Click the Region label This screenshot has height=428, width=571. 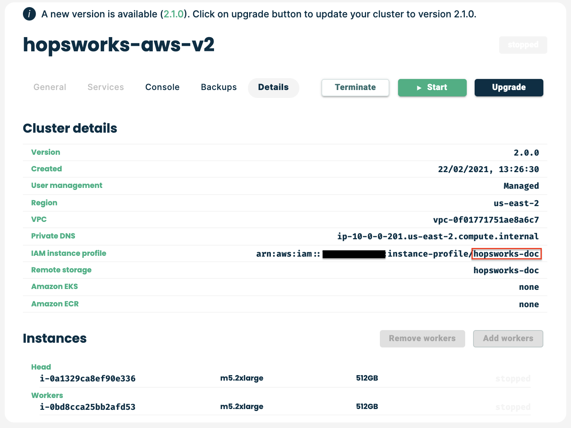[x=44, y=203]
